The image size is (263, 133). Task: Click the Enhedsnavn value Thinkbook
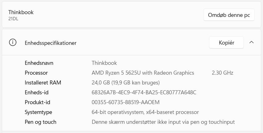104,63
